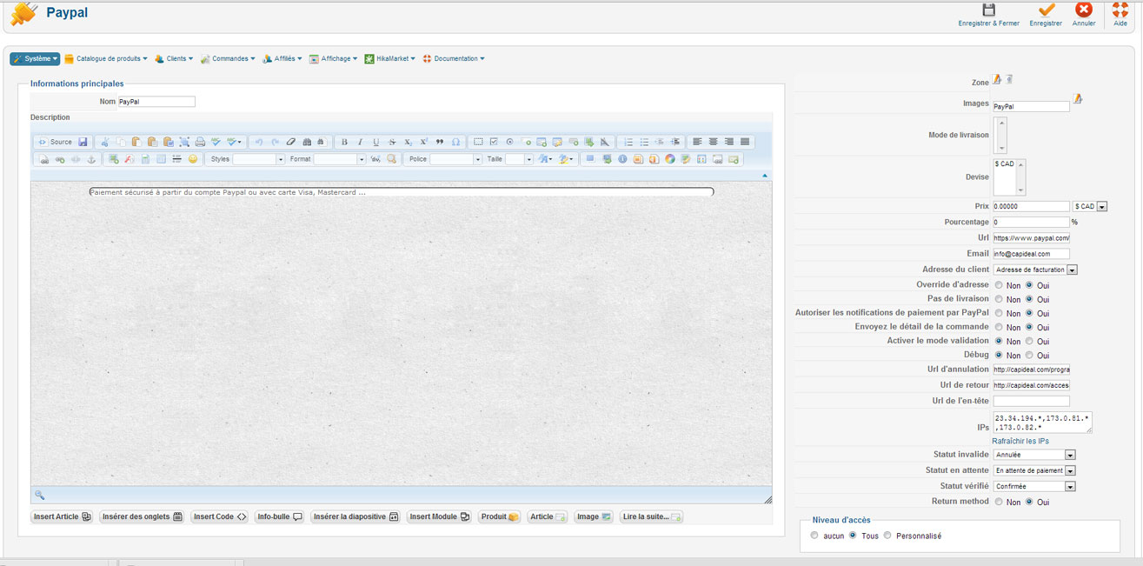Open the Adresse du client dropdown
This screenshot has height=566, width=1143.
click(1035, 270)
